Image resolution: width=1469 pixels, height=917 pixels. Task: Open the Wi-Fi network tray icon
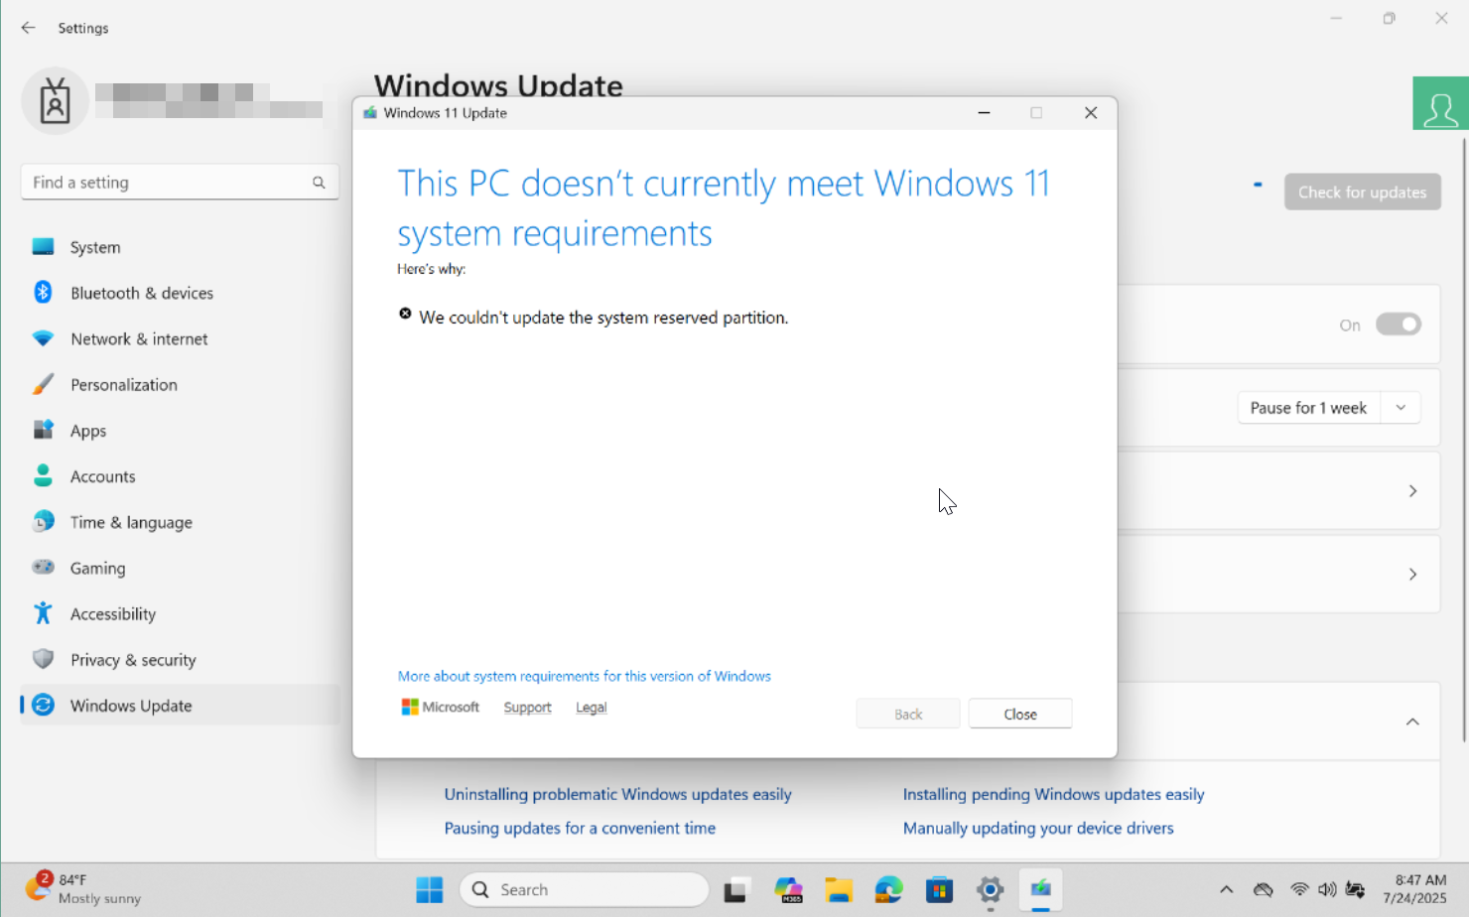pyautogui.click(x=1299, y=890)
